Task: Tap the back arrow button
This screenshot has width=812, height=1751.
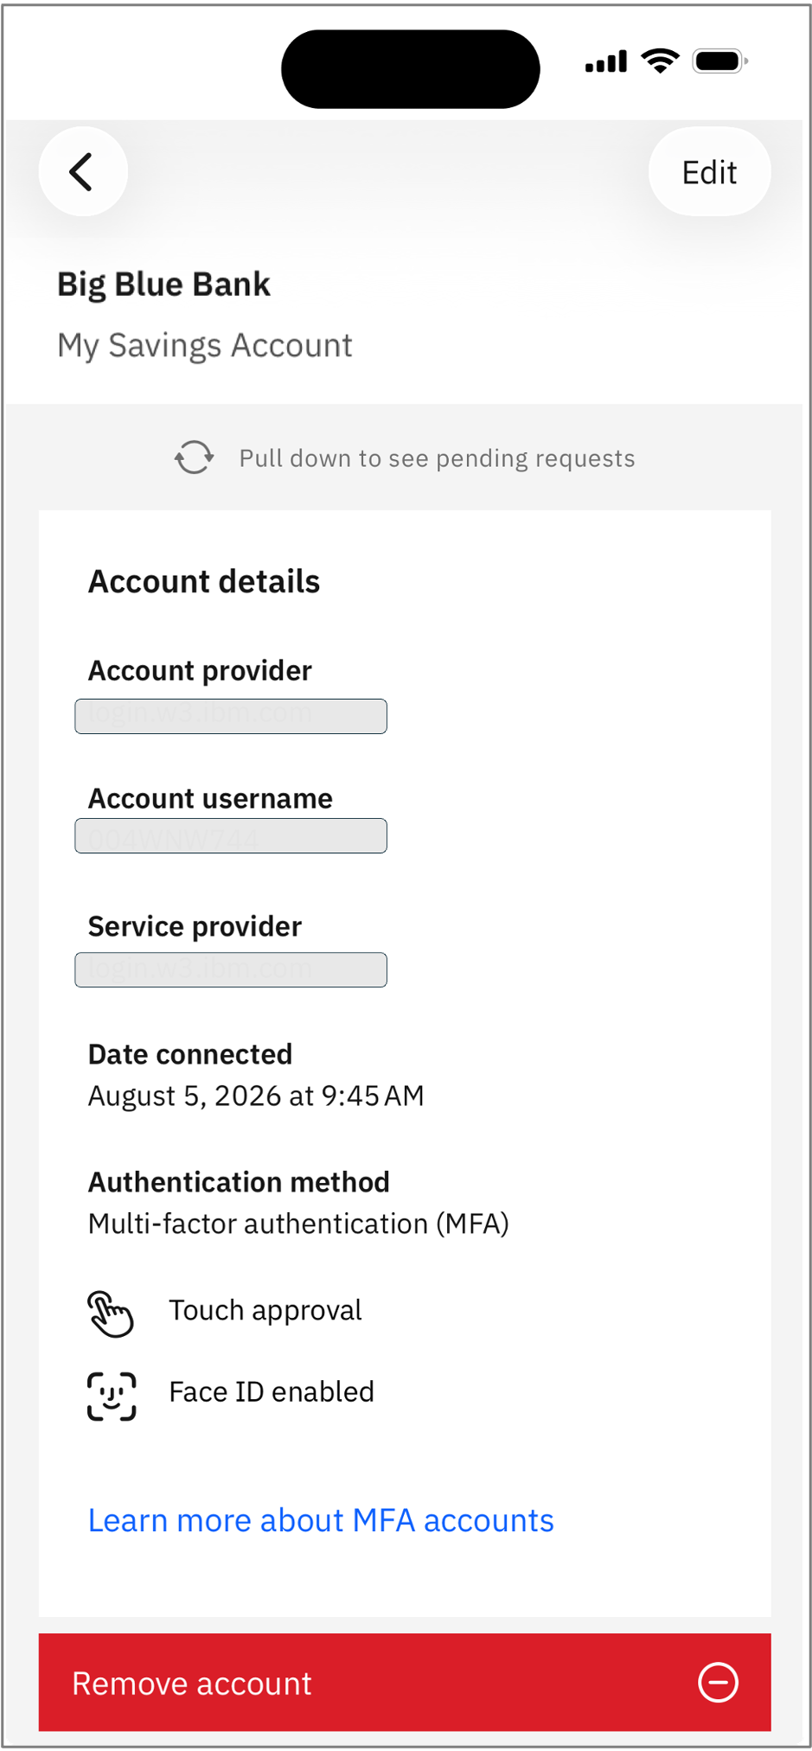Action: pos(83,171)
